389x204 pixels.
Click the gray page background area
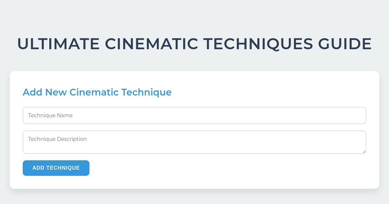(194, 198)
